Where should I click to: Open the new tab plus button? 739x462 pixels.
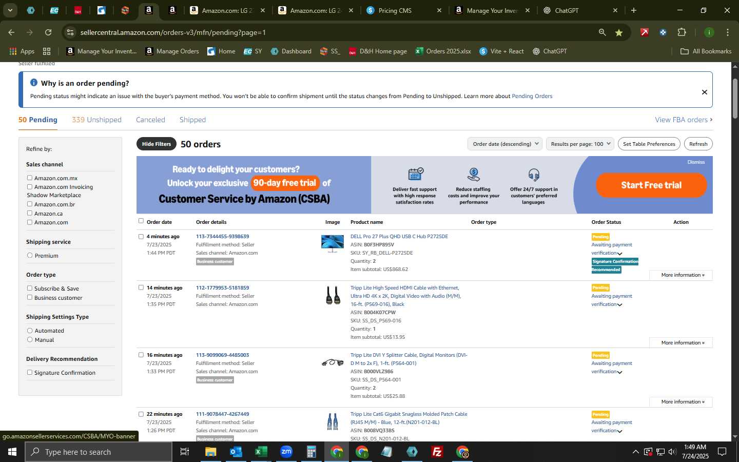pyautogui.click(x=634, y=10)
